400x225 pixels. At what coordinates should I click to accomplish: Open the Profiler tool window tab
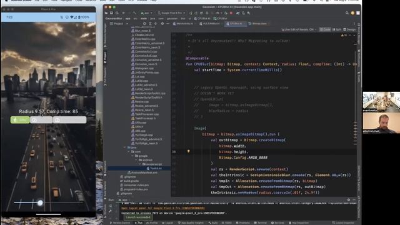152,223
